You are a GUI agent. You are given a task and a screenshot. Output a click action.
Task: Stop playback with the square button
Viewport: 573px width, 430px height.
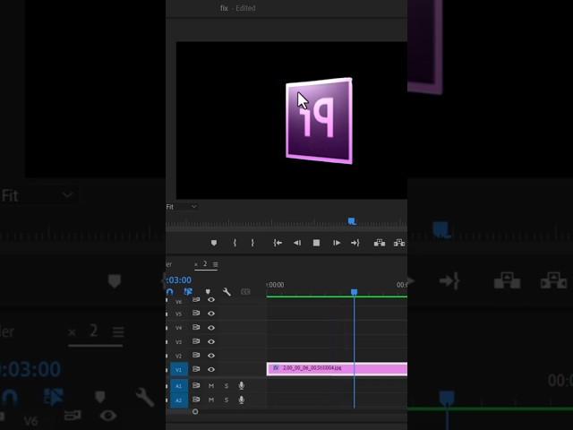(x=316, y=243)
